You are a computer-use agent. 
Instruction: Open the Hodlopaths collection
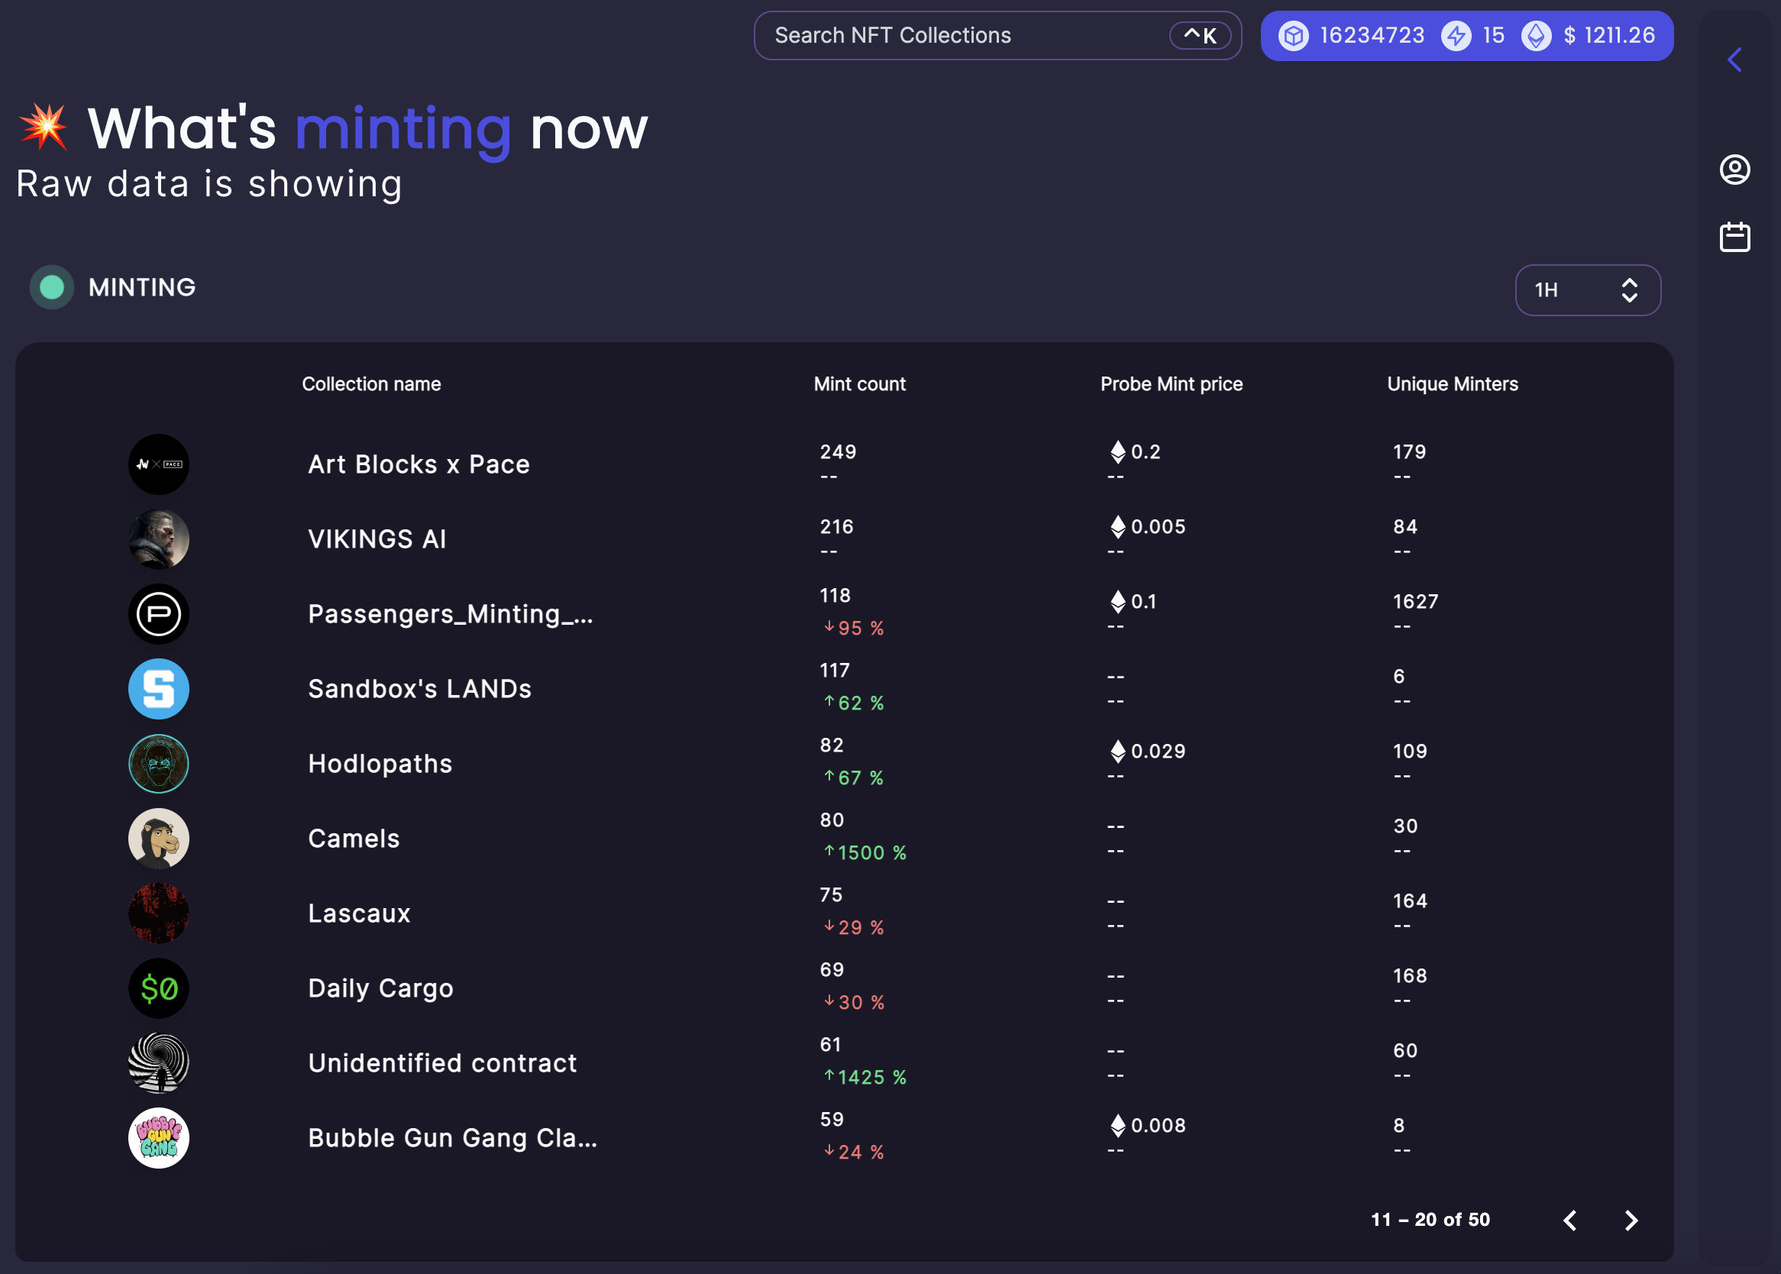point(380,762)
